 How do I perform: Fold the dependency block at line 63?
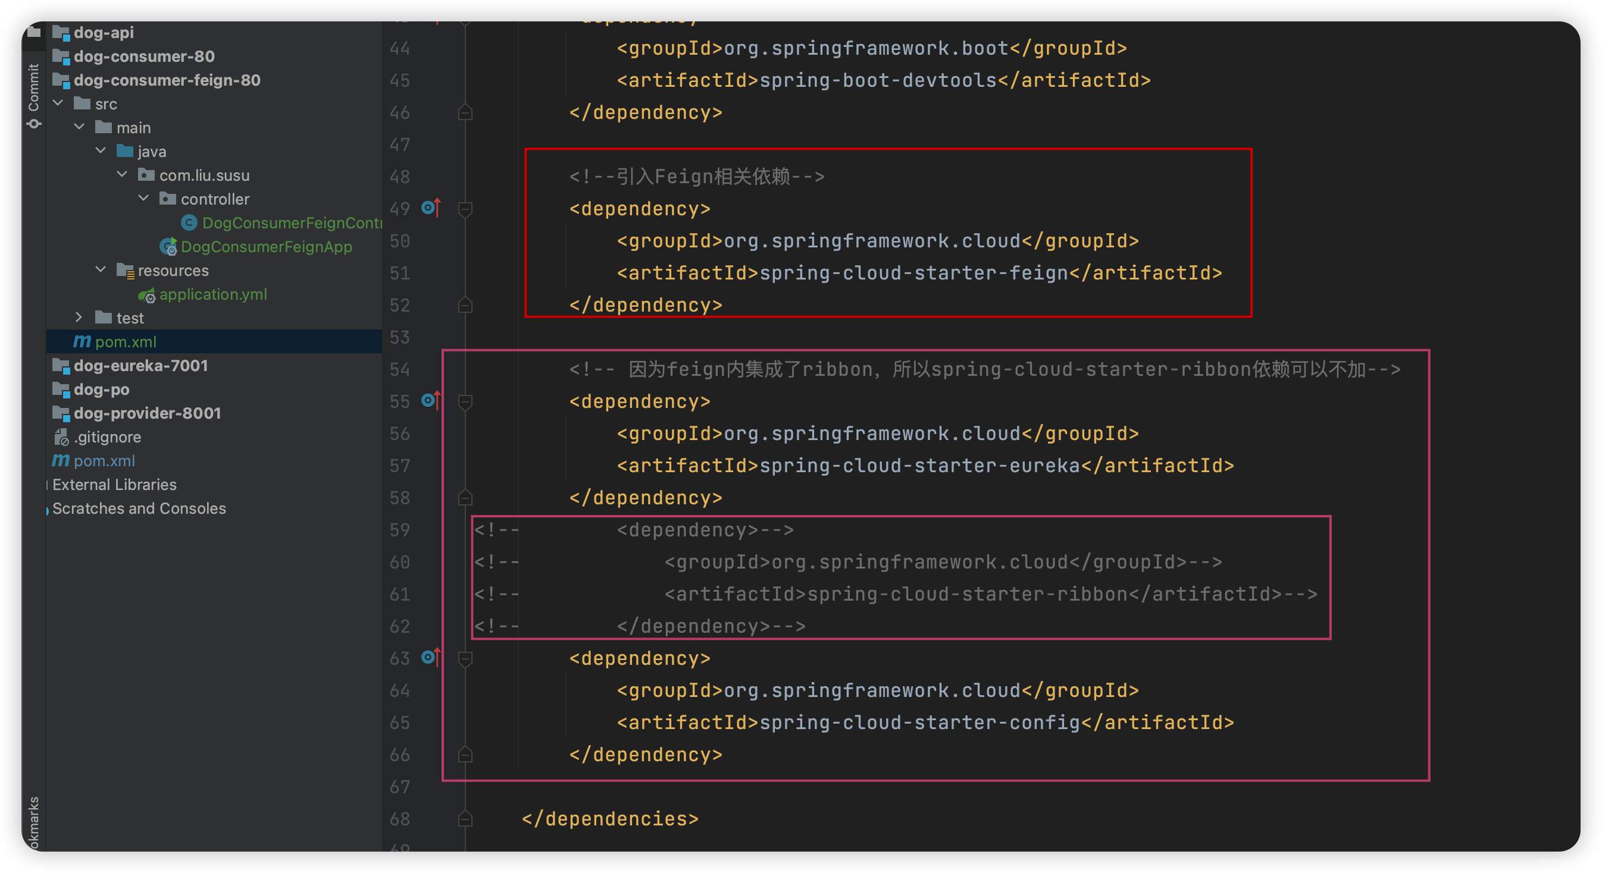pos(465,659)
